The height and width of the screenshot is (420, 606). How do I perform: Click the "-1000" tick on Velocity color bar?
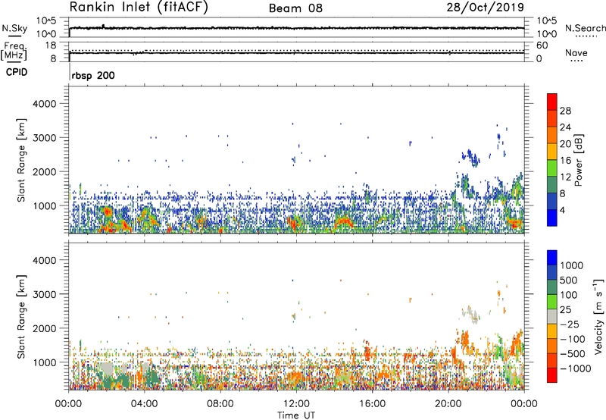click(x=576, y=368)
